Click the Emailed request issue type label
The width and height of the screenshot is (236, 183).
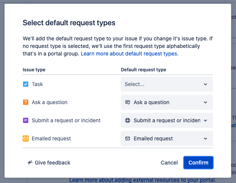[51, 138]
